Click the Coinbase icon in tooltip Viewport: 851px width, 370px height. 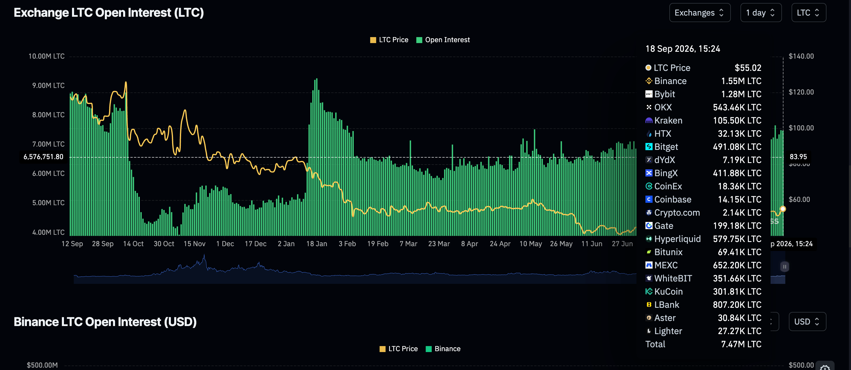(x=649, y=200)
